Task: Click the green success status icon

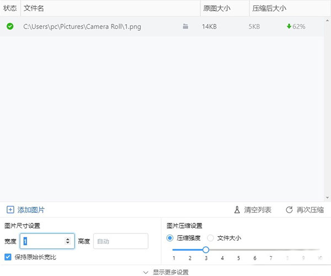Action: (10, 27)
